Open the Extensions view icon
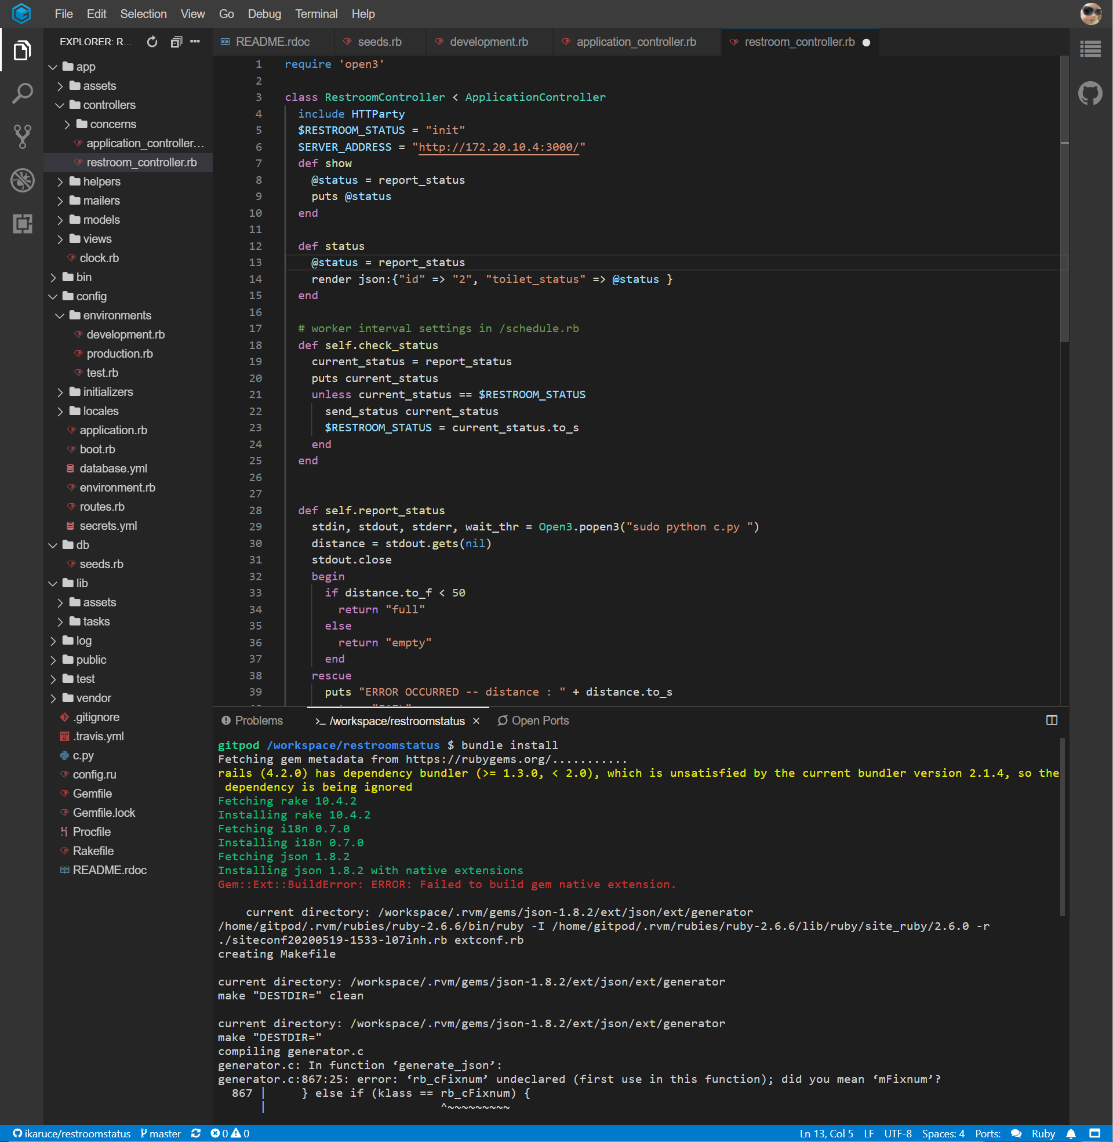This screenshot has width=1113, height=1142. tap(22, 223)
